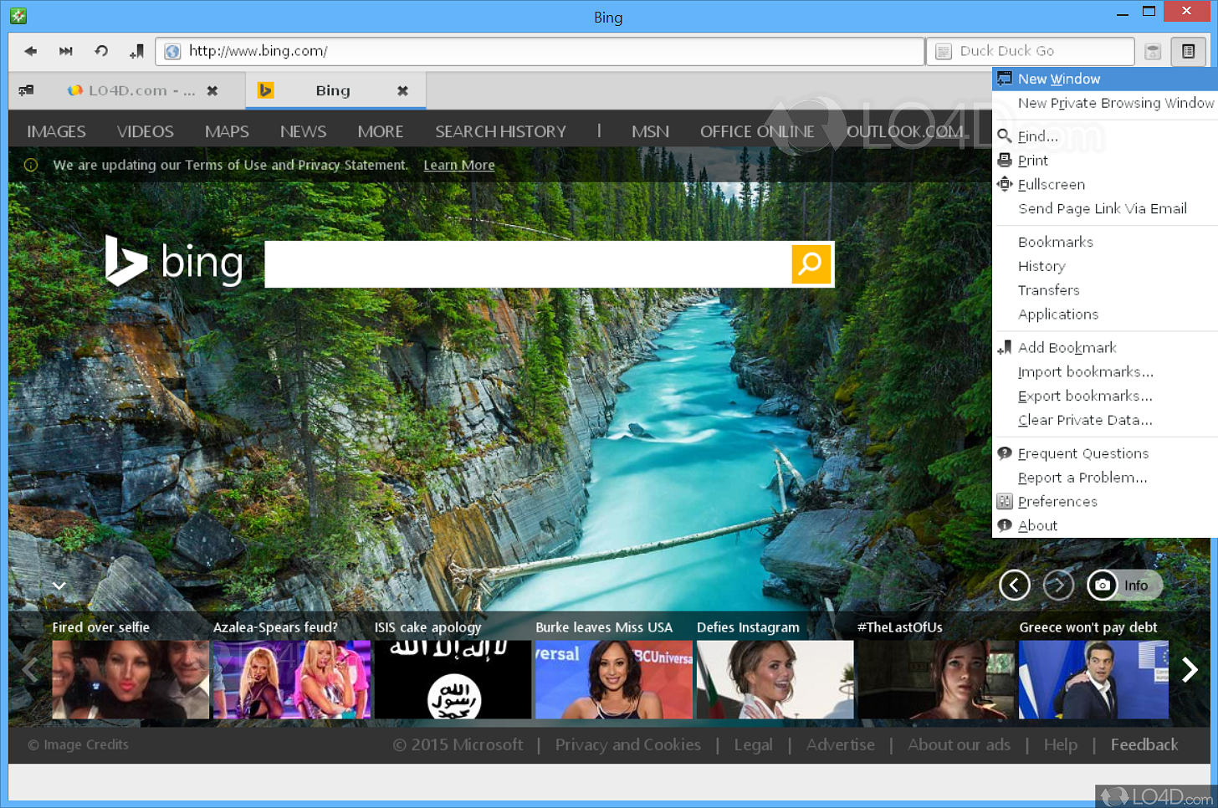Choose Clear Private Data...
The height and width of the screenshot is (808, 1218).
(x=1104, y=420)
